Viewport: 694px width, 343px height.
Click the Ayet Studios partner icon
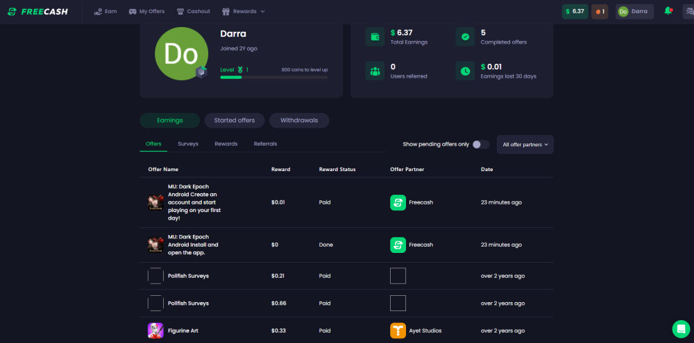398,331
